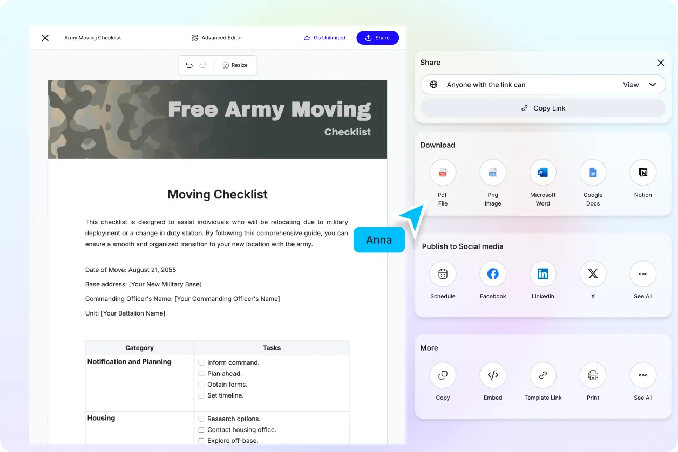Close the Army Moving Checklist editor
The image size is (678, 452).
click(x=45, y=38)
